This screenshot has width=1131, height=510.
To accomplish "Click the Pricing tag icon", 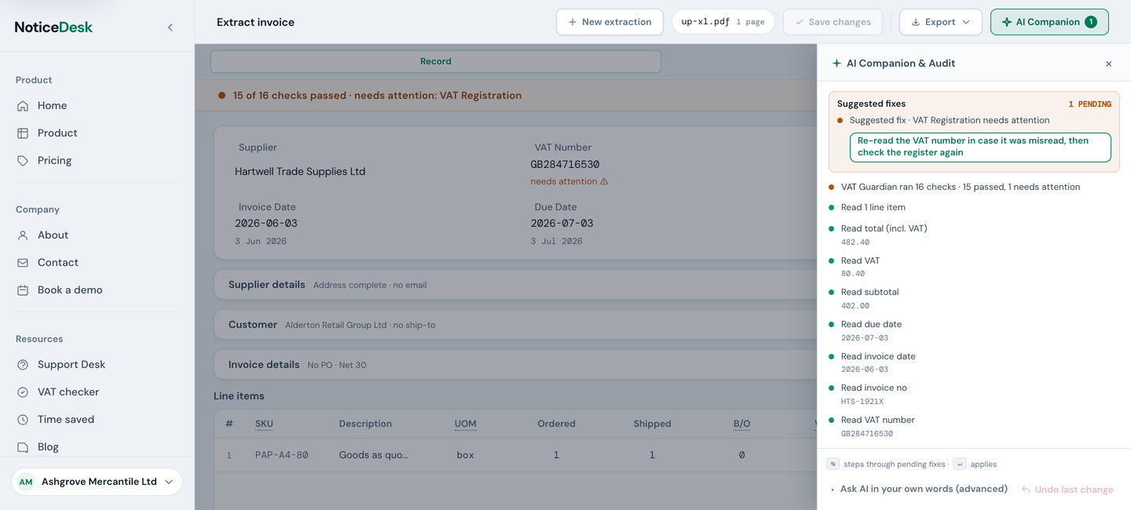I will [23, 161].
